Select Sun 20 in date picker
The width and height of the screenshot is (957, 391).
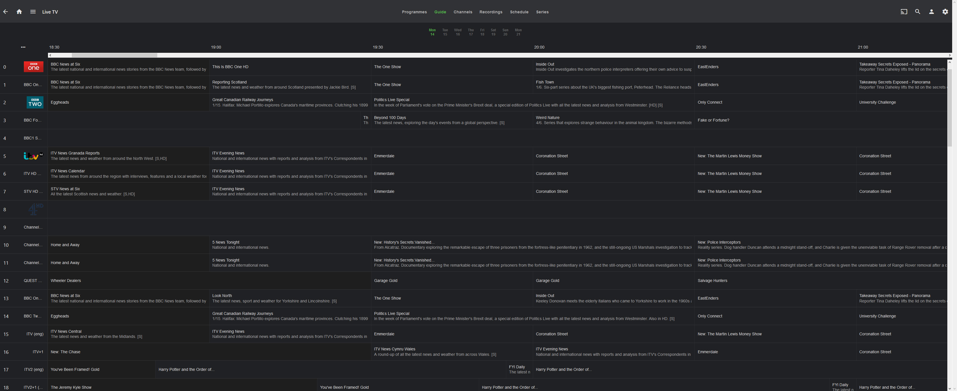505,32
